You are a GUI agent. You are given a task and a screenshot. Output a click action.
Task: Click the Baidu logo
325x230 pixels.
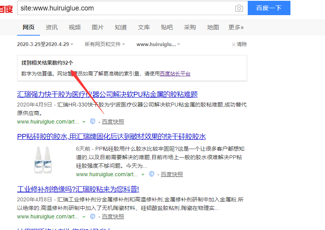(x=6, y=9)
